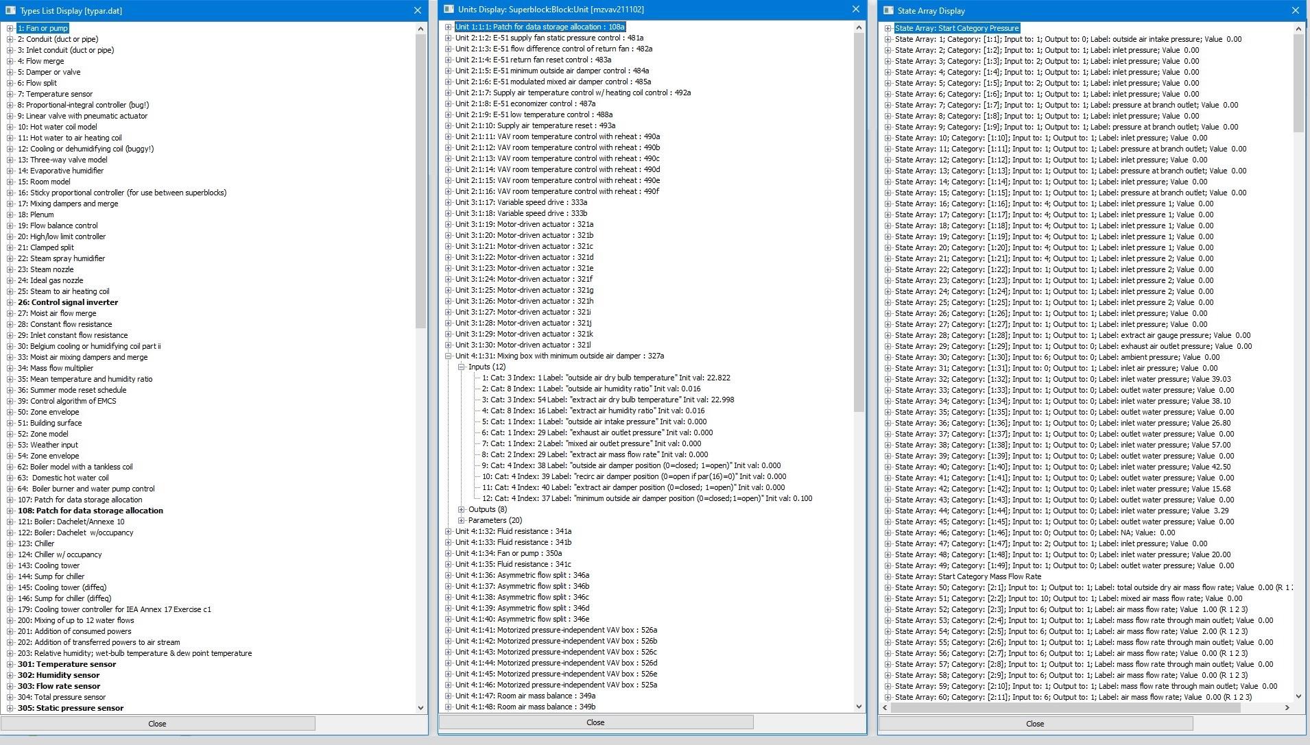The width and height of the screenshot is (1310, 745).
Task: Click the Units Display window title icon
Action: (x=449, y=10)
